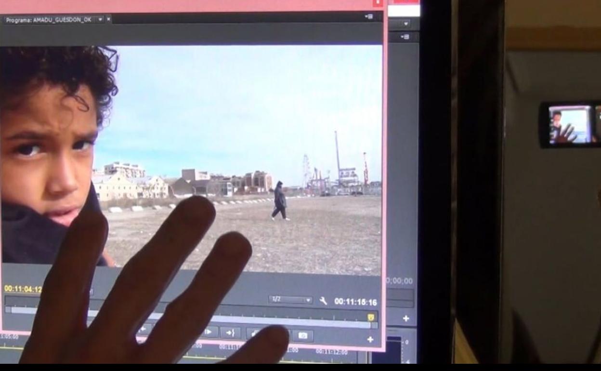The width and height of the screenshot is (601, 371).
Task: Select the Programa: AMADU_GUESDON_OK tab
Action: pyautogui.click(x=48, y=20)
